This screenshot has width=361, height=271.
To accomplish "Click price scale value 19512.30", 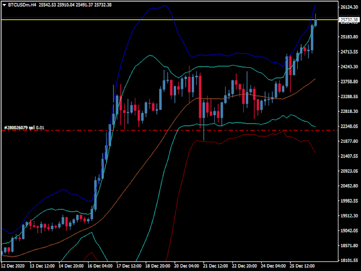I will [x=349, y=216].
